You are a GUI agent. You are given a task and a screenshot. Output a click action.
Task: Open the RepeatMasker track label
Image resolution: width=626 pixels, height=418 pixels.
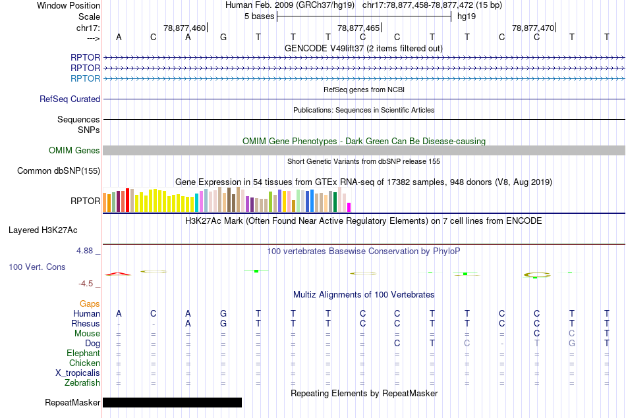pyautogui.click(x=72, y=403)
